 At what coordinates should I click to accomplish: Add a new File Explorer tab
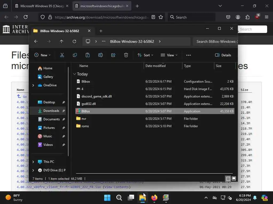click(101, 31)
